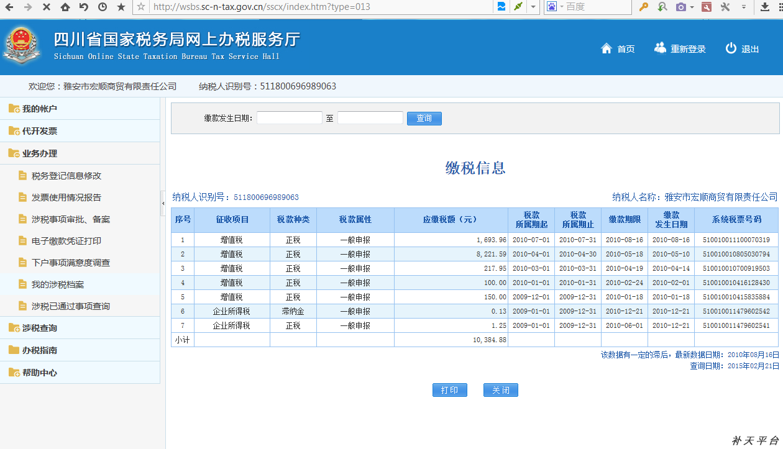Click the green leaf icon in address bar

click(x=518, y=7)
